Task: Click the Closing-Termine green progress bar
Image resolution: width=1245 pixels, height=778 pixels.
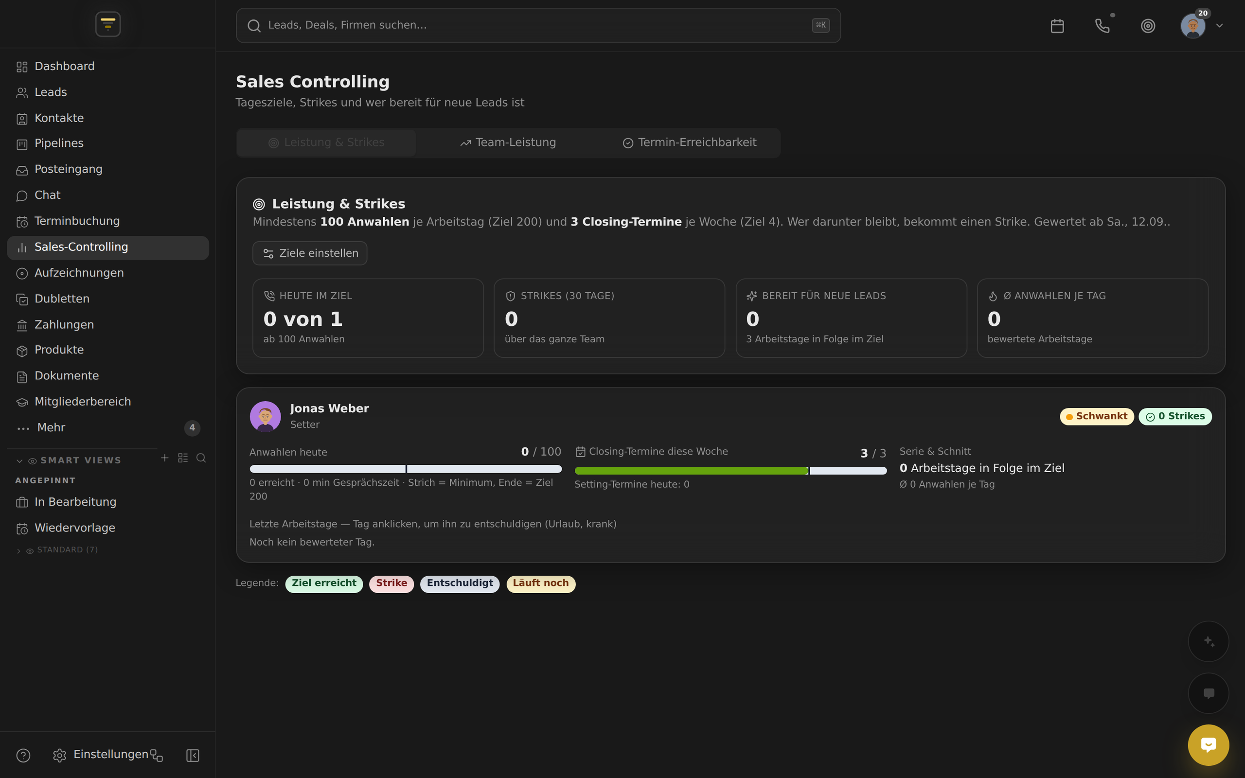Action: [x=691, y=470]
